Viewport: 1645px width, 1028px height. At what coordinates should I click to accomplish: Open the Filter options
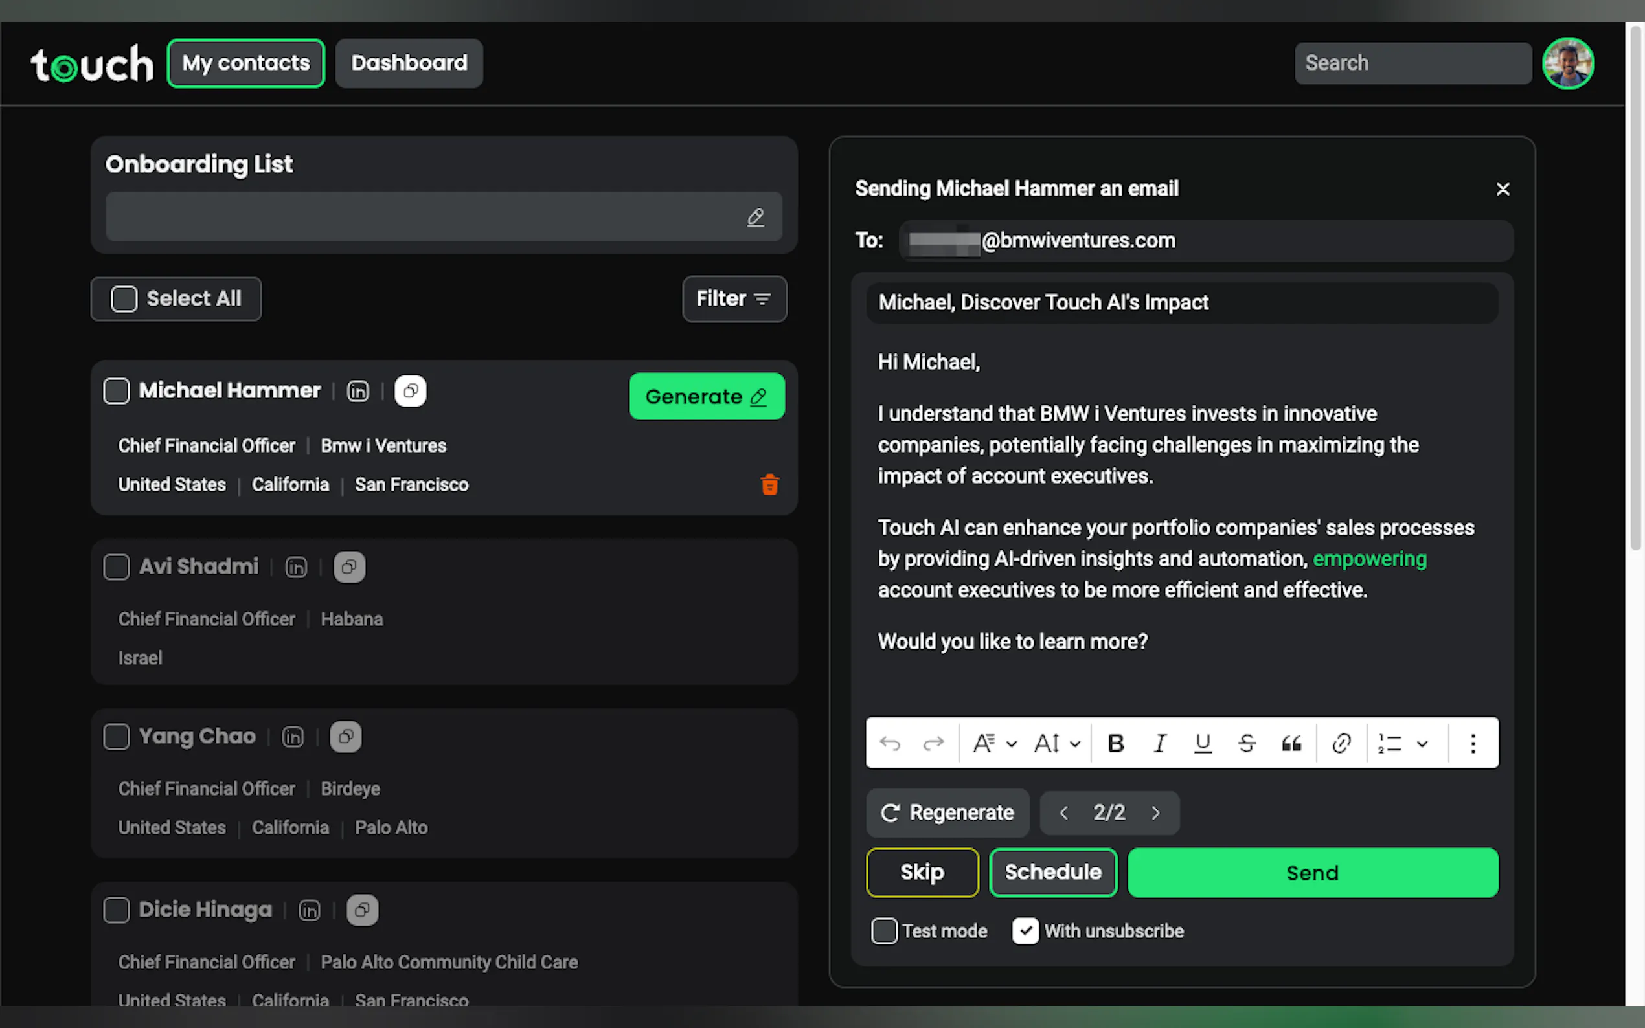(x=734, y=299)
